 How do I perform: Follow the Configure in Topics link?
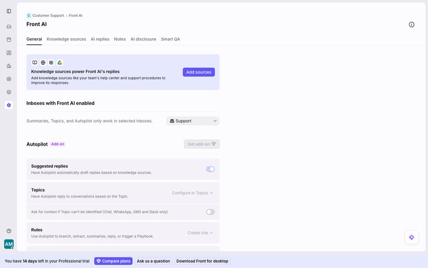tap(192, 193)
